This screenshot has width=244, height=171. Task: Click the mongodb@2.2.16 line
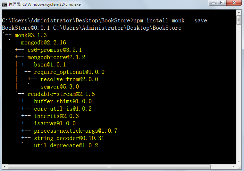click(44, 43)
